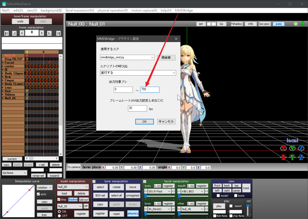
Task: Open the 実行する script call dropdown
Action: [x=138, y=73]
